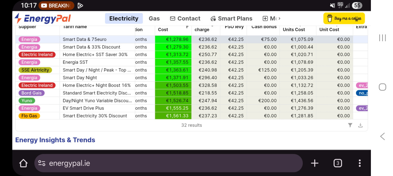
Task: Open new browser tab plus icon
Action: [315, 163]
